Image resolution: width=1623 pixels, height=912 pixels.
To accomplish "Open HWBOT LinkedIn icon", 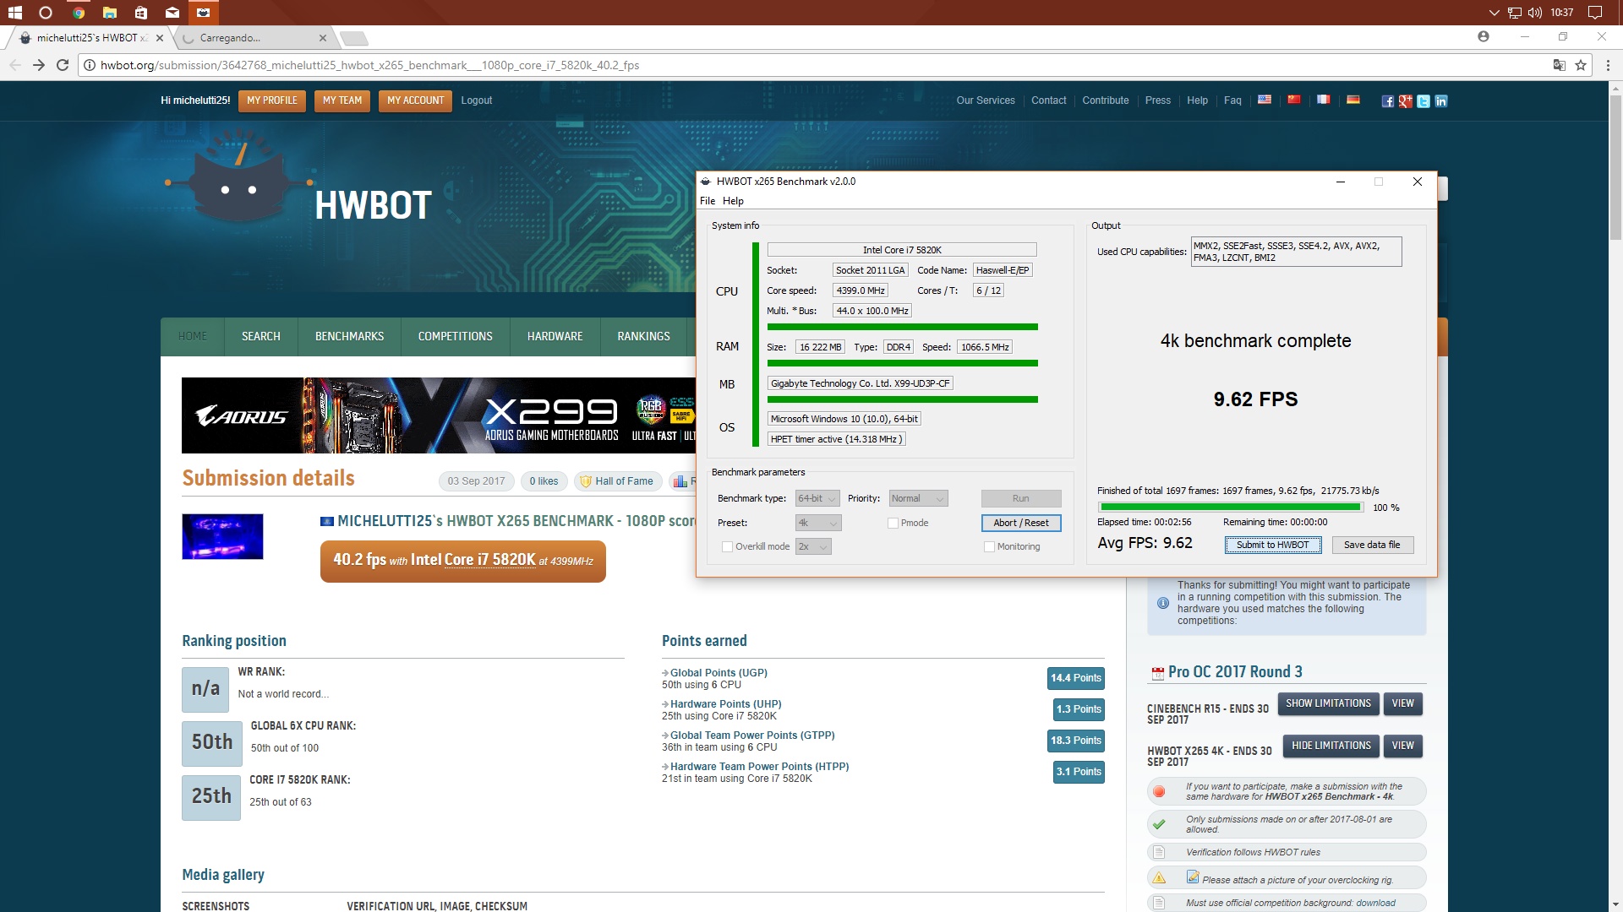I will coord(1441,101).
